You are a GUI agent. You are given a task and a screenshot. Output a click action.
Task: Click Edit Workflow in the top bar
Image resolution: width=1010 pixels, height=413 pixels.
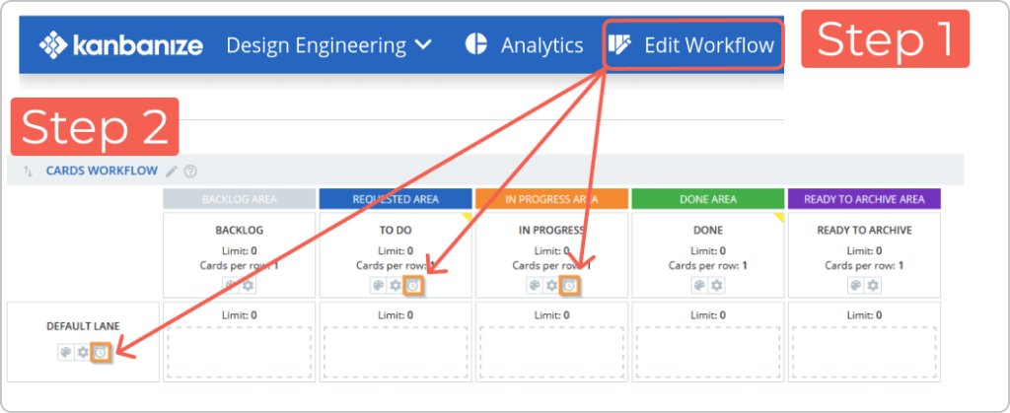tap(693, 45)
